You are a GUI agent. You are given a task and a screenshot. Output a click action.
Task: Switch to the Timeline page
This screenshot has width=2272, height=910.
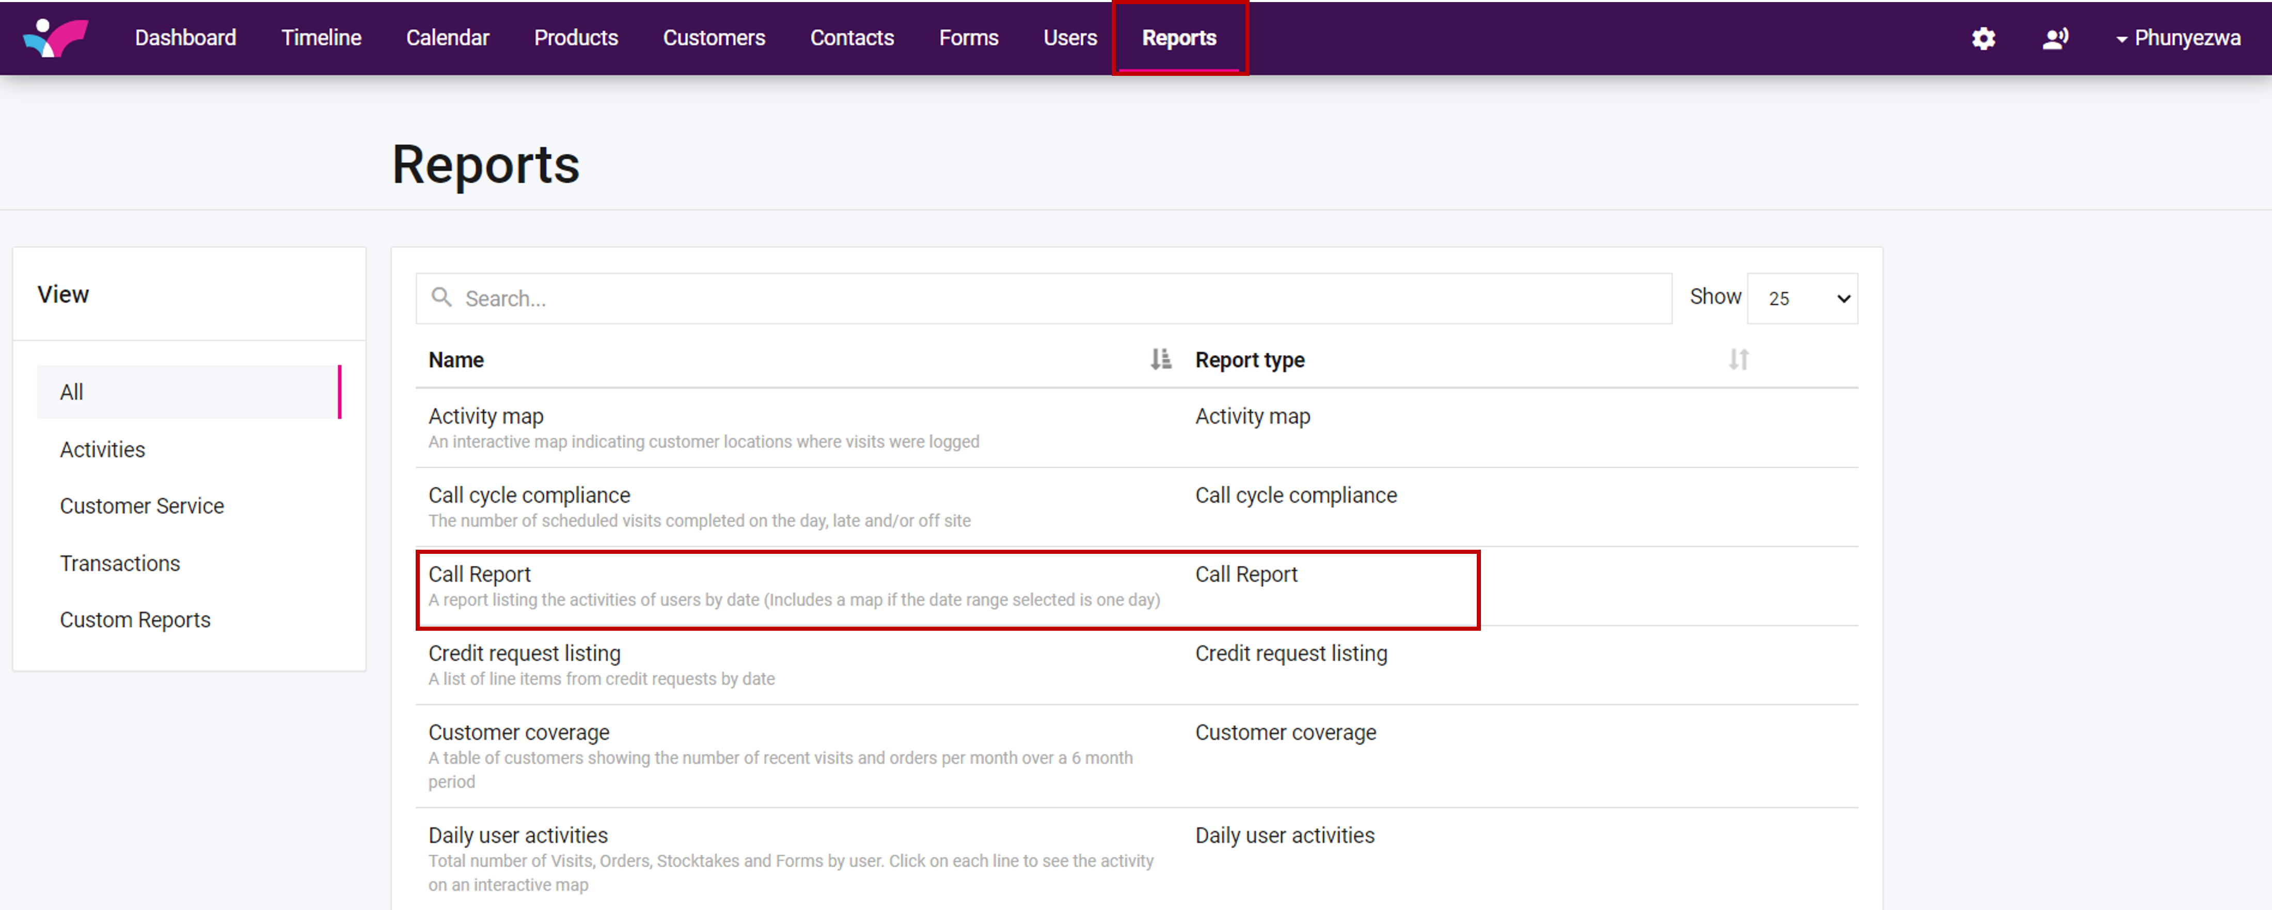[321, 38]
